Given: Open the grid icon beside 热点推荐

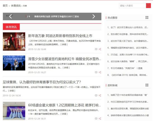Looking at the screenshot, I should coord(147,18).
